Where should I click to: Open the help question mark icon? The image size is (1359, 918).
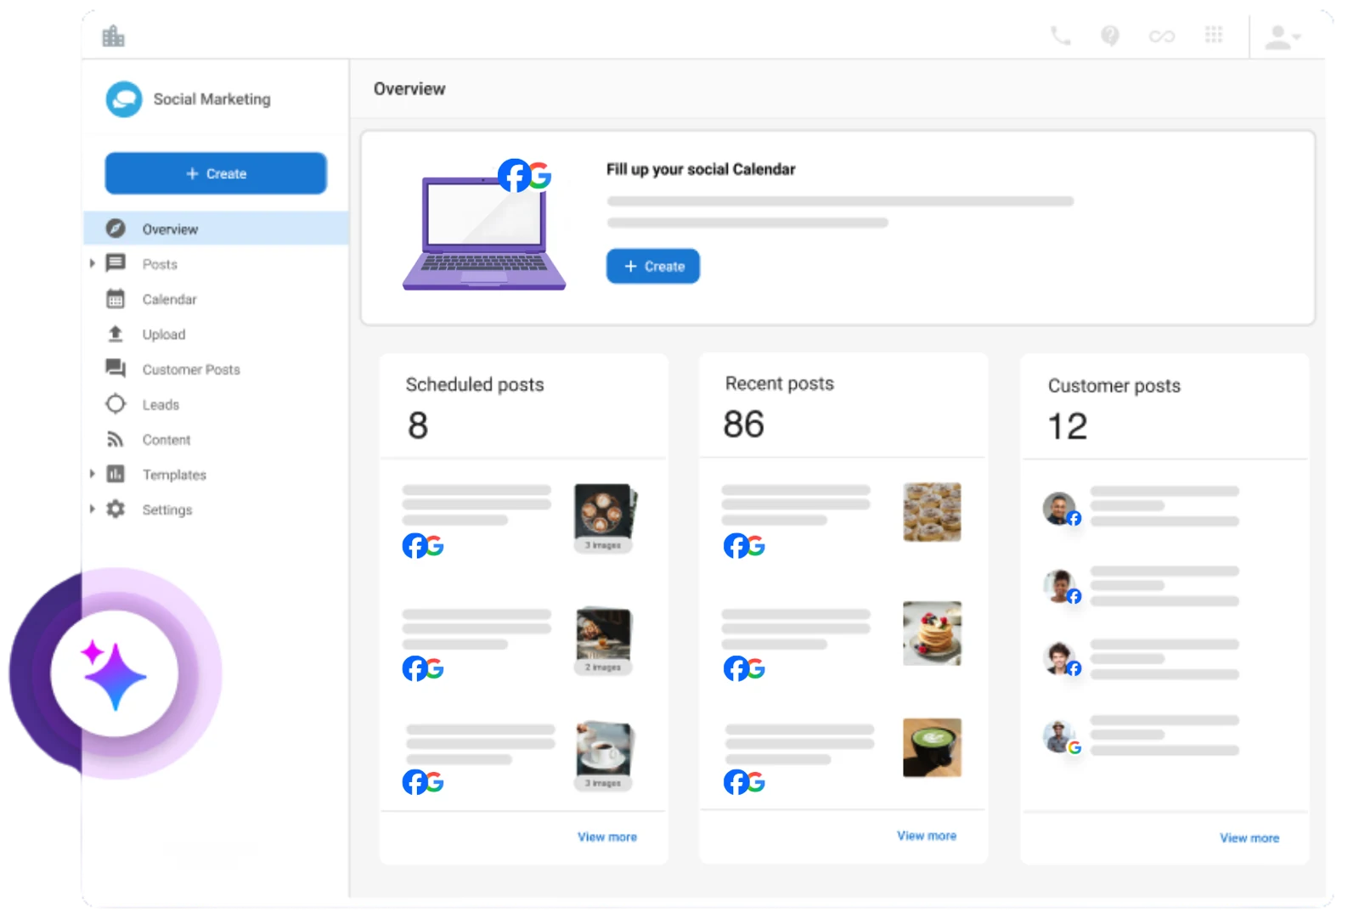pos(1110,36)
